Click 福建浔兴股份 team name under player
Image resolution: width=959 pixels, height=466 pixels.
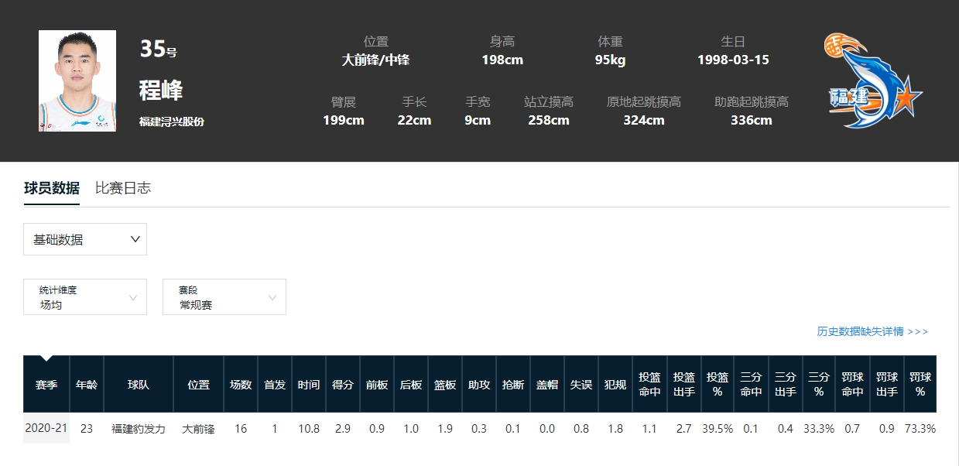(x=172, y=122)
